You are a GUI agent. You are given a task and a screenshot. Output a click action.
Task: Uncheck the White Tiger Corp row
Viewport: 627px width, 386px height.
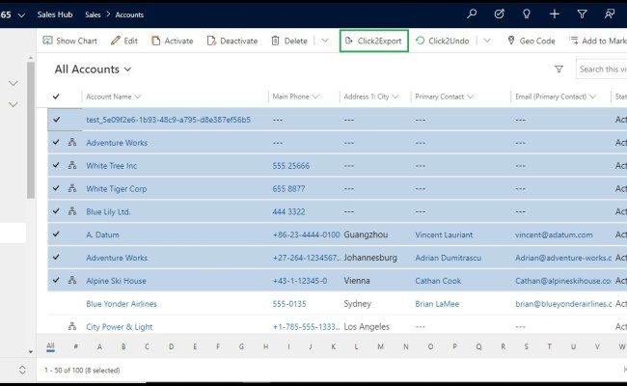[56, 188]
